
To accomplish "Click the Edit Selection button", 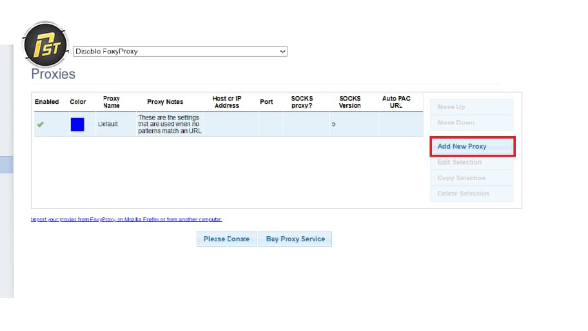I will point(471,162).
